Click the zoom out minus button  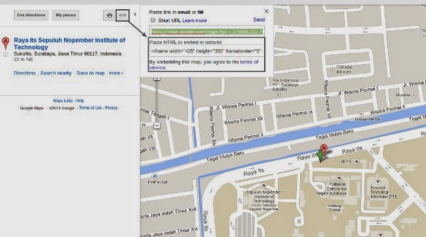(x=157, y=126)
